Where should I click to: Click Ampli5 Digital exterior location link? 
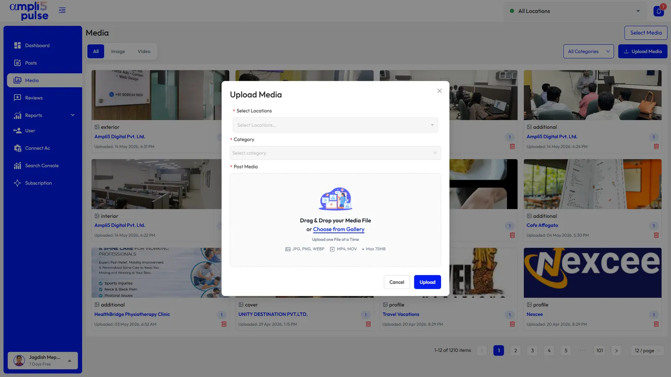[x=120, y=137]
